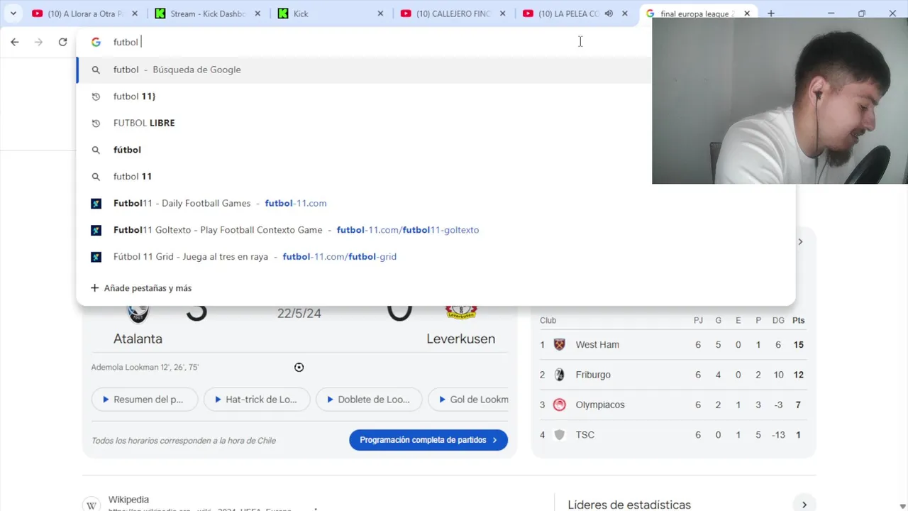
Task: Play 'Resumen del p...' video chip
Action: coord(145,400)
